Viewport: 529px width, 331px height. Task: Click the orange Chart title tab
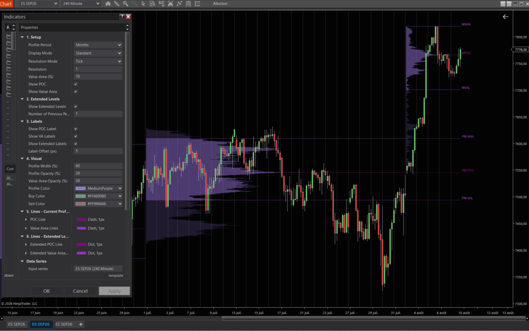coord(6,4)
